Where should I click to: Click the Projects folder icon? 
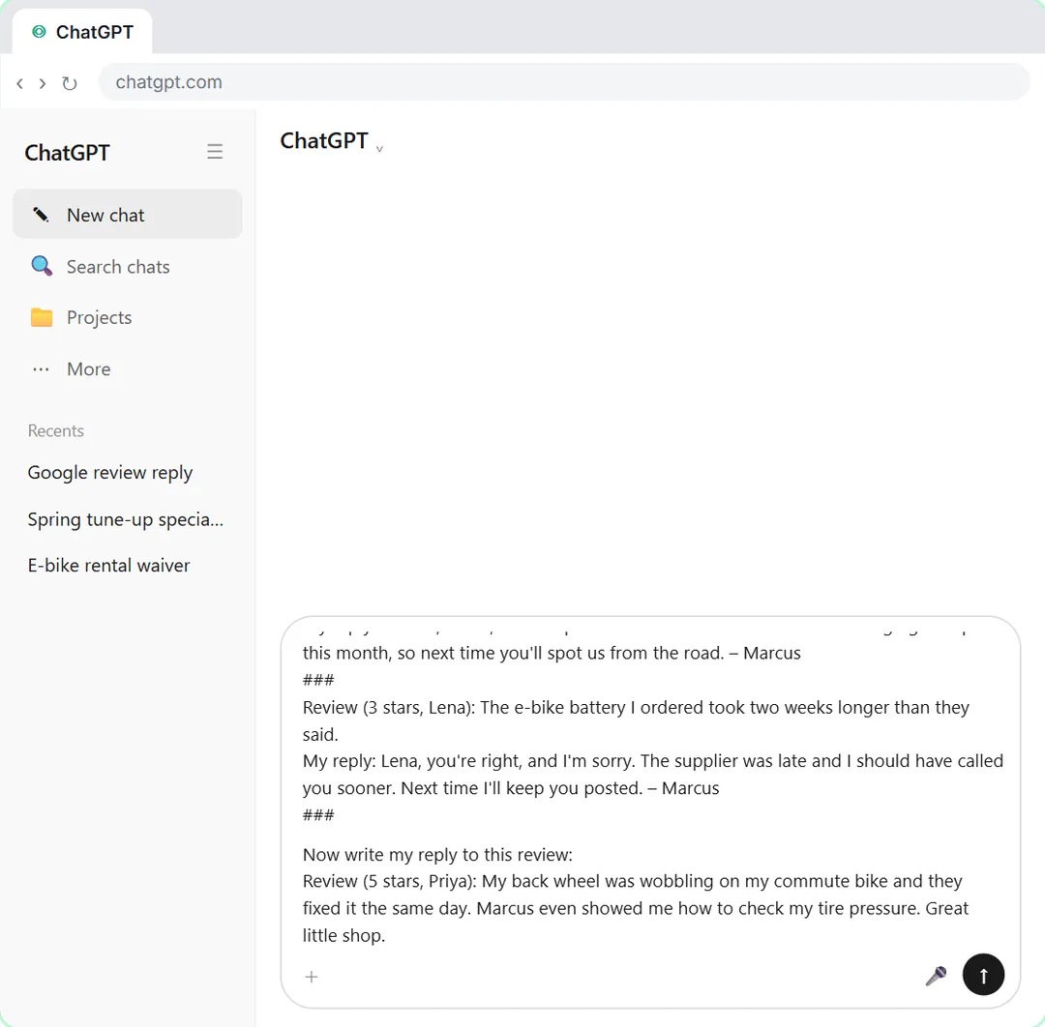[42, 317]
